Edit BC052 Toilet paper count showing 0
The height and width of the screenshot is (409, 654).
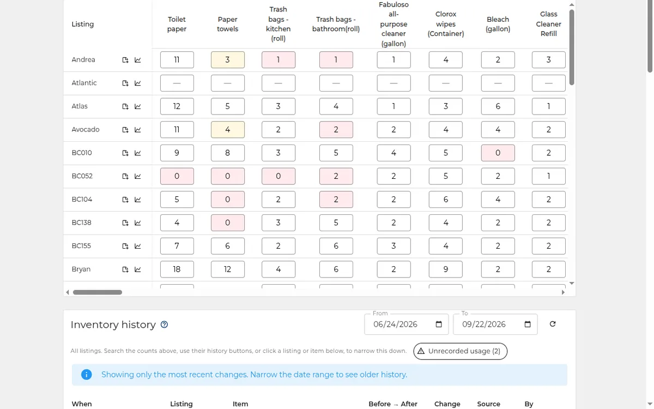177,176
